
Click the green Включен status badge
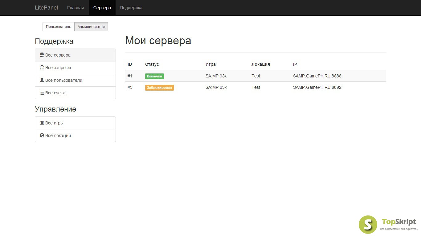(x=154, y=76)
